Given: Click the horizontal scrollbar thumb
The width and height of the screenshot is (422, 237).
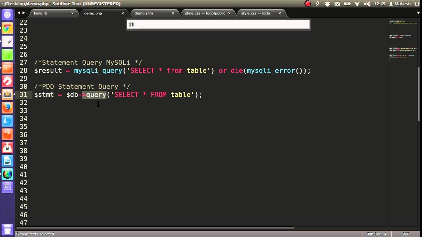Looking at the screenshot, I should tap(155, 227).
